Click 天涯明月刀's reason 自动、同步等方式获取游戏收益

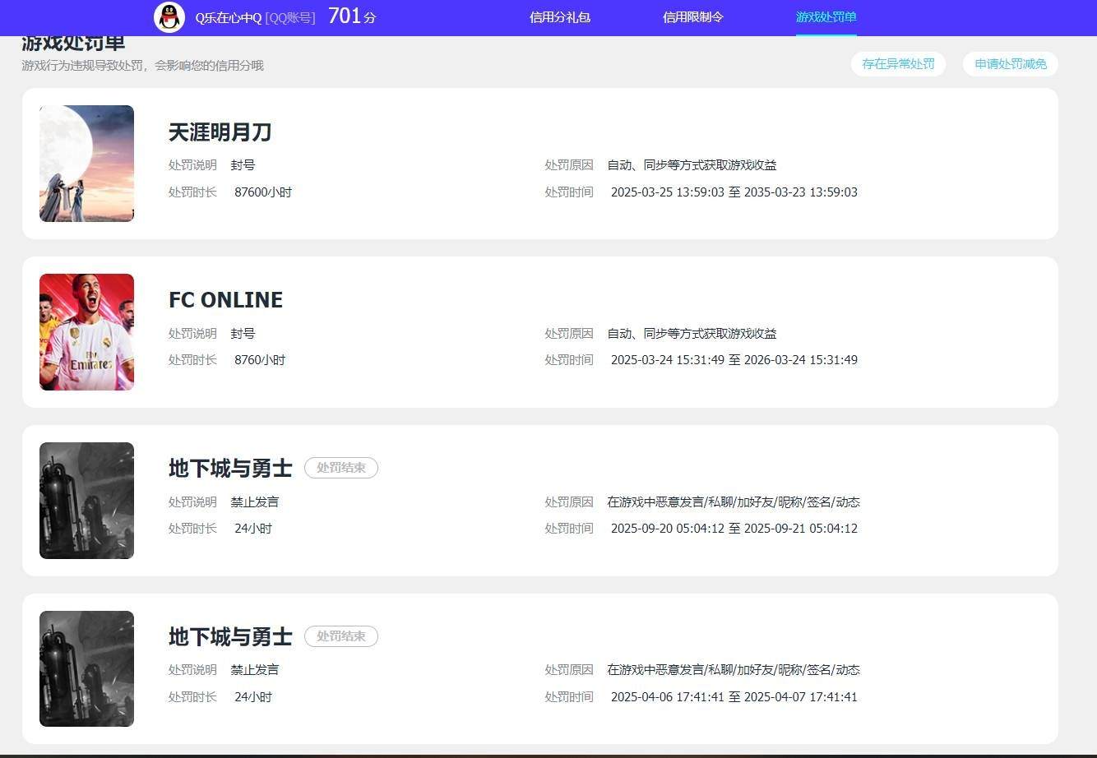click(692, 165)
